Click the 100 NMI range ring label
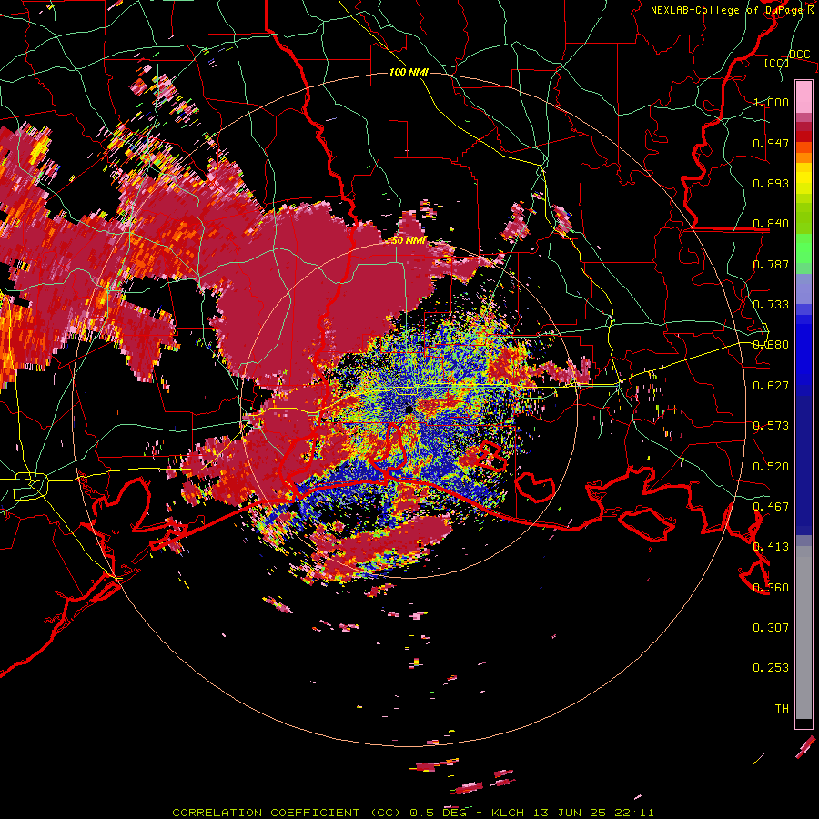Screen dimensions: 819x819 [409, 72]
